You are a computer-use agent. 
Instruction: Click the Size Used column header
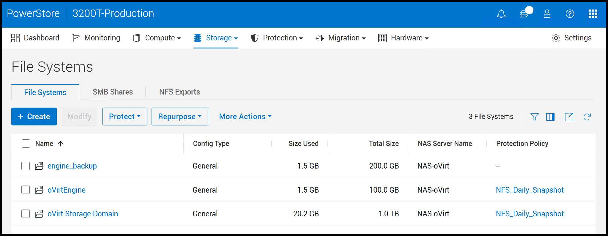(x=303, y=144)
